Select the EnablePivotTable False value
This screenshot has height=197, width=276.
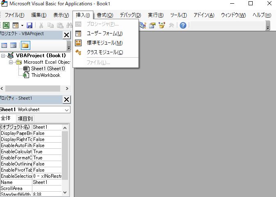pyautogui.click(x=47, y=170)
